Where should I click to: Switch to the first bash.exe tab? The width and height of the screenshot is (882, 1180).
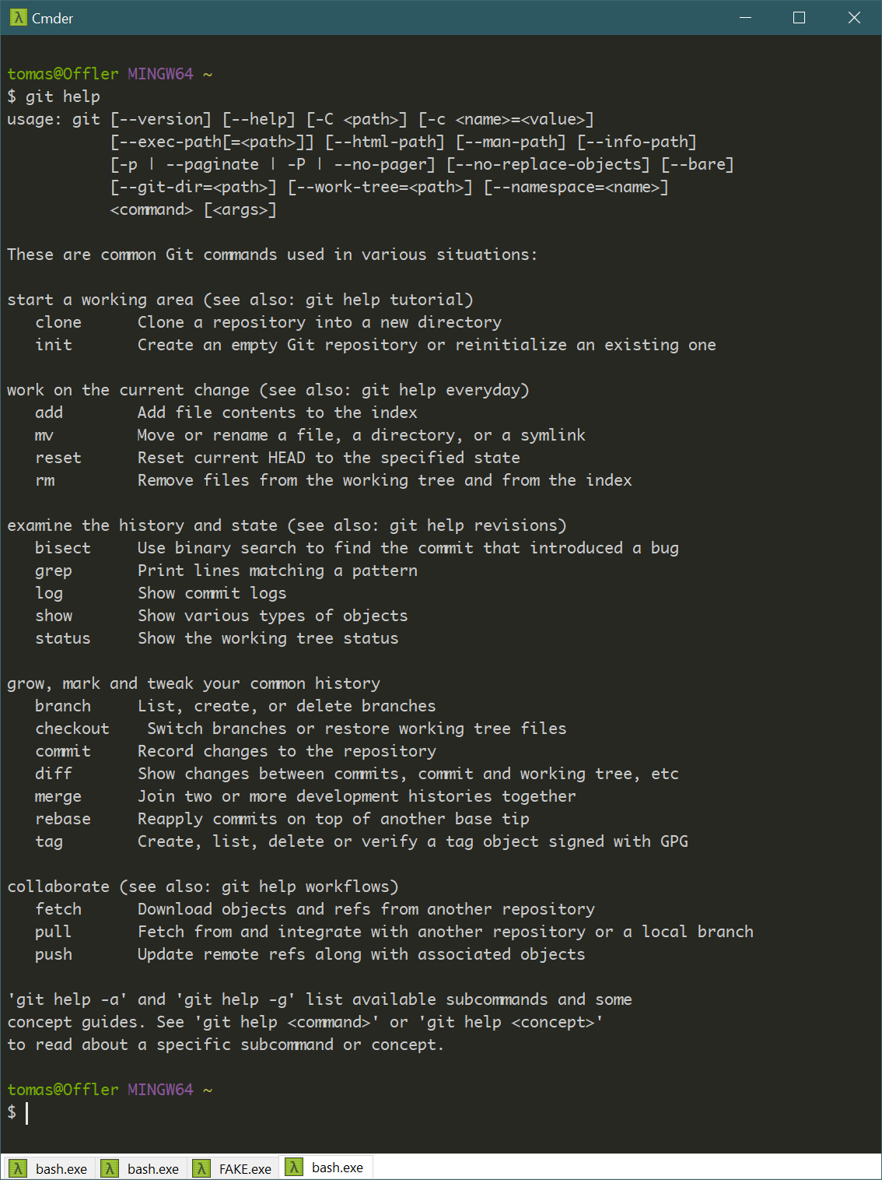click(x=51, y=1168)
